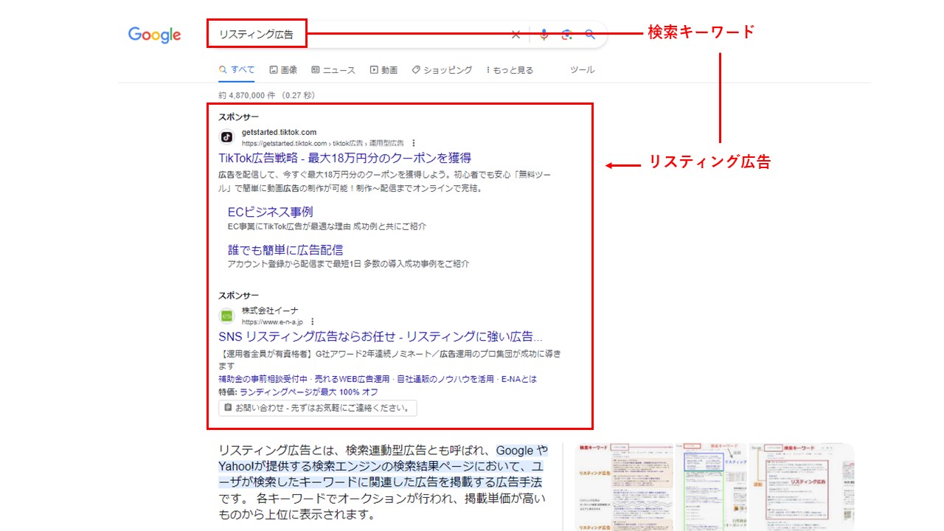
Task: Open the first image thumbnail beside the snippet
Action: point(624,487)
